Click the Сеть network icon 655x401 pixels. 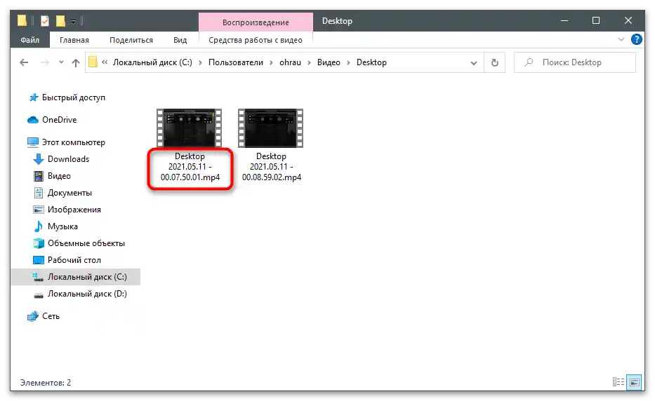coord(33,316)
